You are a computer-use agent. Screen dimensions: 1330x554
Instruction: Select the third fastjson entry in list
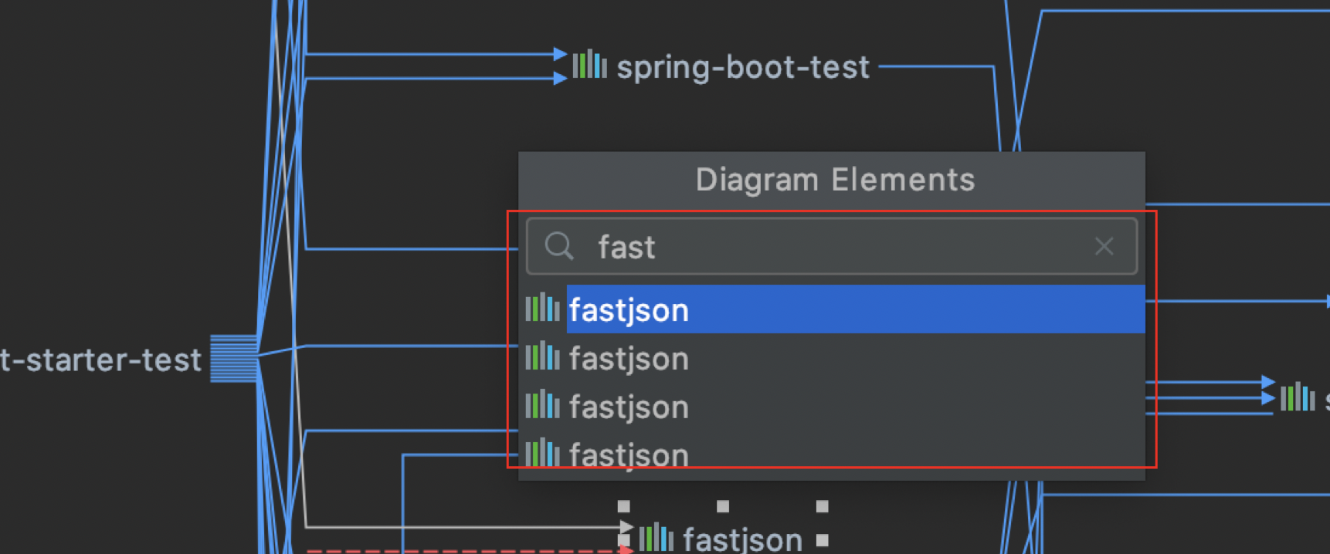tap(629, 407)
